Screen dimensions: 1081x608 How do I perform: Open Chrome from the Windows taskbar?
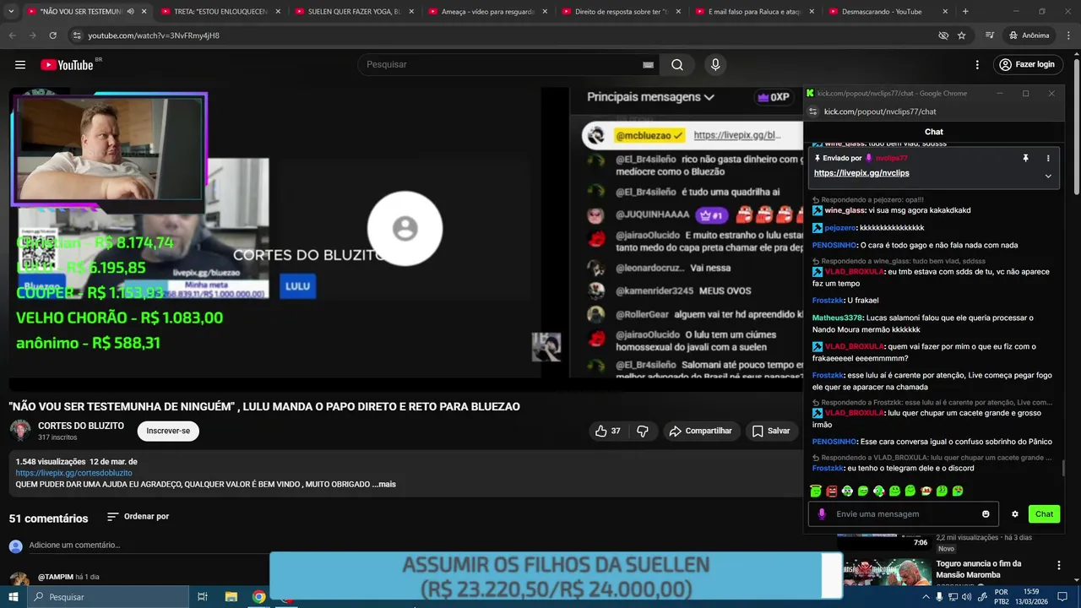259,597
